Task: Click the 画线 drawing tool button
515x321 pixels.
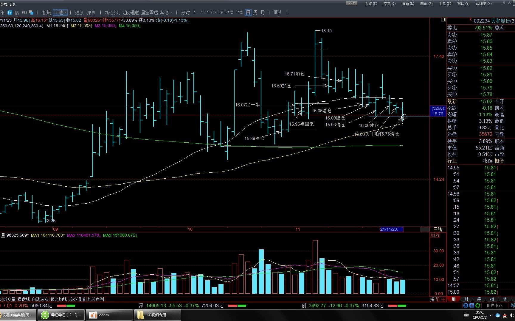Action: (277, 12)
